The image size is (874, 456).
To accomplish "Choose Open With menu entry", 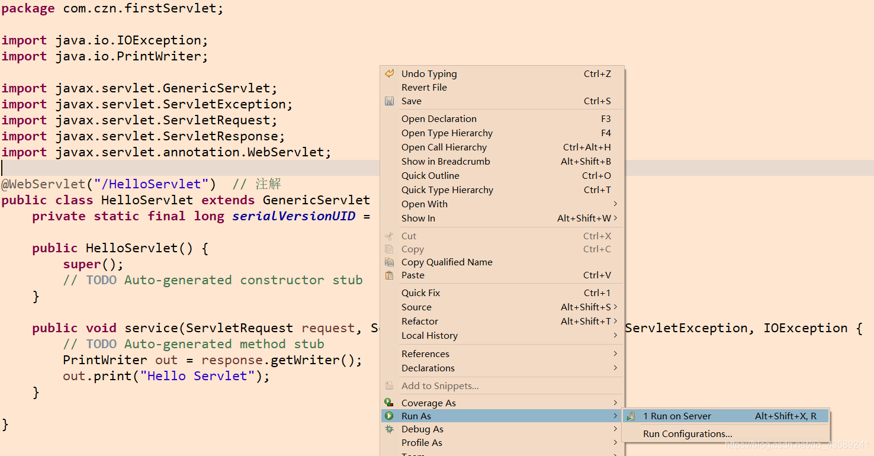I will [x=502, y=204].
